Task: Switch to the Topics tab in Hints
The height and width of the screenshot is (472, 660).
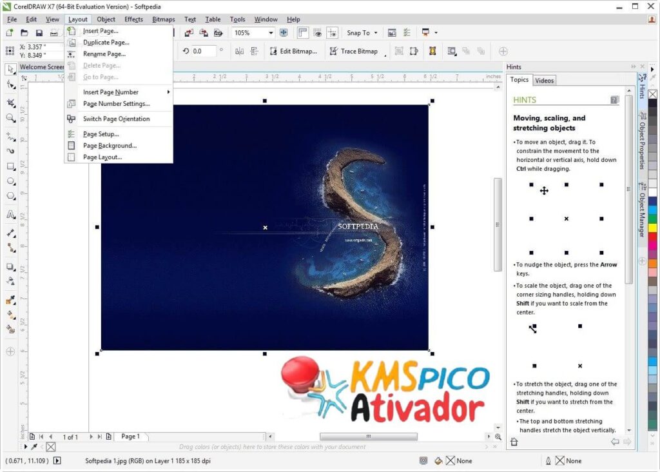Action: tap(519, 79)
